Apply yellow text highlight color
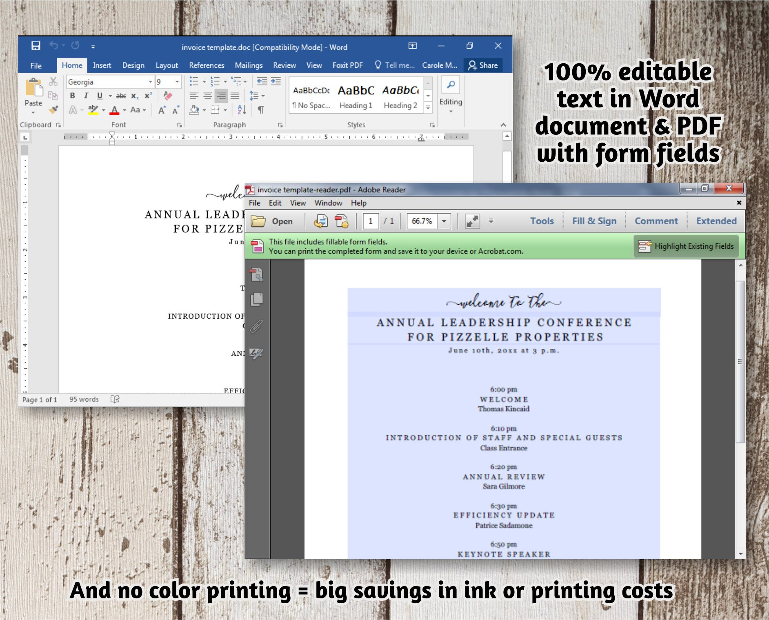The width and height of the screenshot is (769, 620). pyautogui.click(x=93, y=110)
